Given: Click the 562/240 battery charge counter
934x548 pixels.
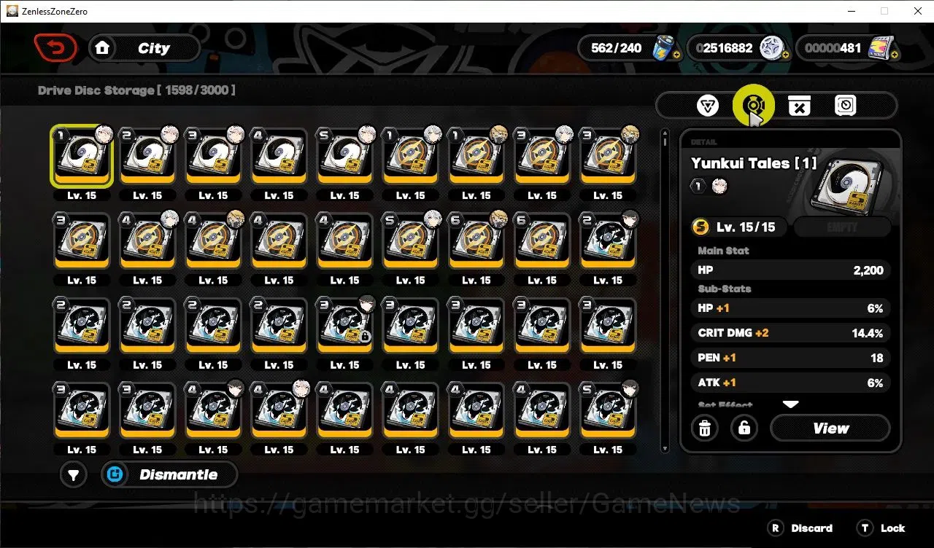Looking at the screenshot, I should point(616,48).
